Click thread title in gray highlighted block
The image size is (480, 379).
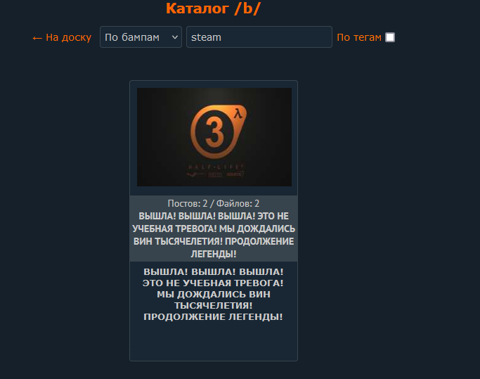pos(214,235)
